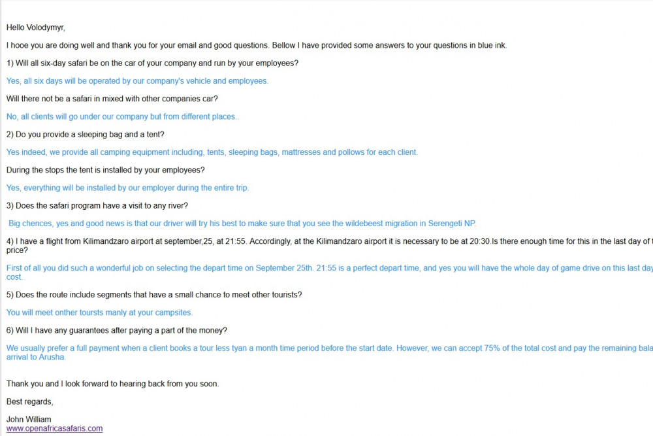This screenshot has height=436, width=653.
Task: Click the question about Kilimandzaro airport flight
Action: pos(329,246)
